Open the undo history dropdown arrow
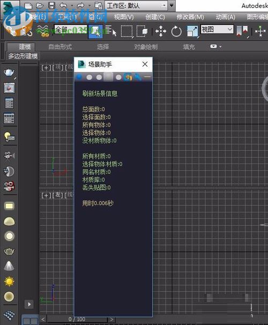The height and width of the screenshot is (325, 268). pos(72,5)
